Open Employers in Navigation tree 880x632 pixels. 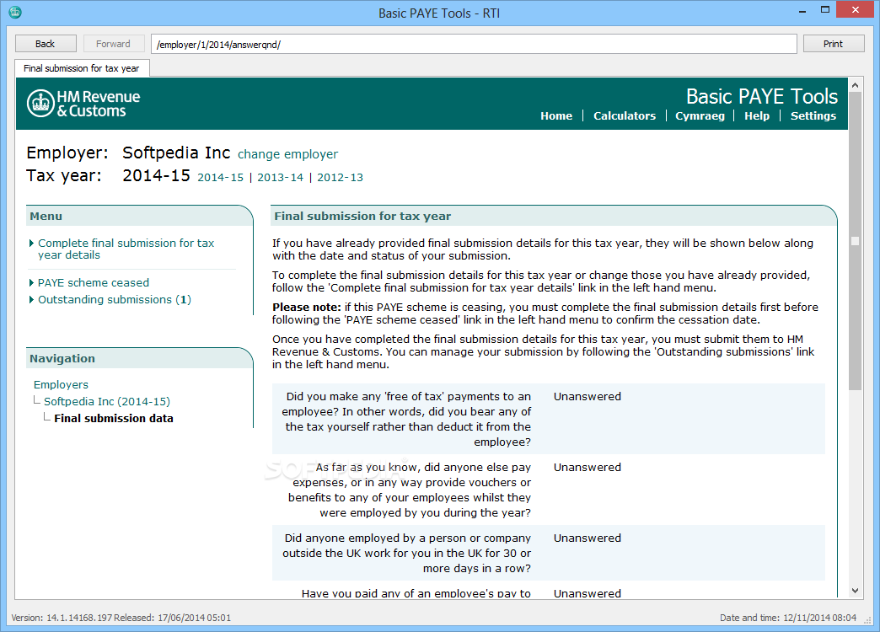[x=62, y=384]
